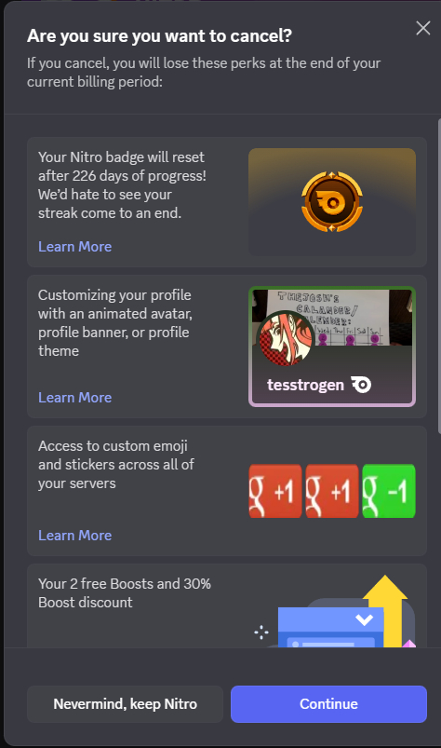Click the Nitro badge streak card
Screen dimensions: 441x748
click(x=227, y=202)
